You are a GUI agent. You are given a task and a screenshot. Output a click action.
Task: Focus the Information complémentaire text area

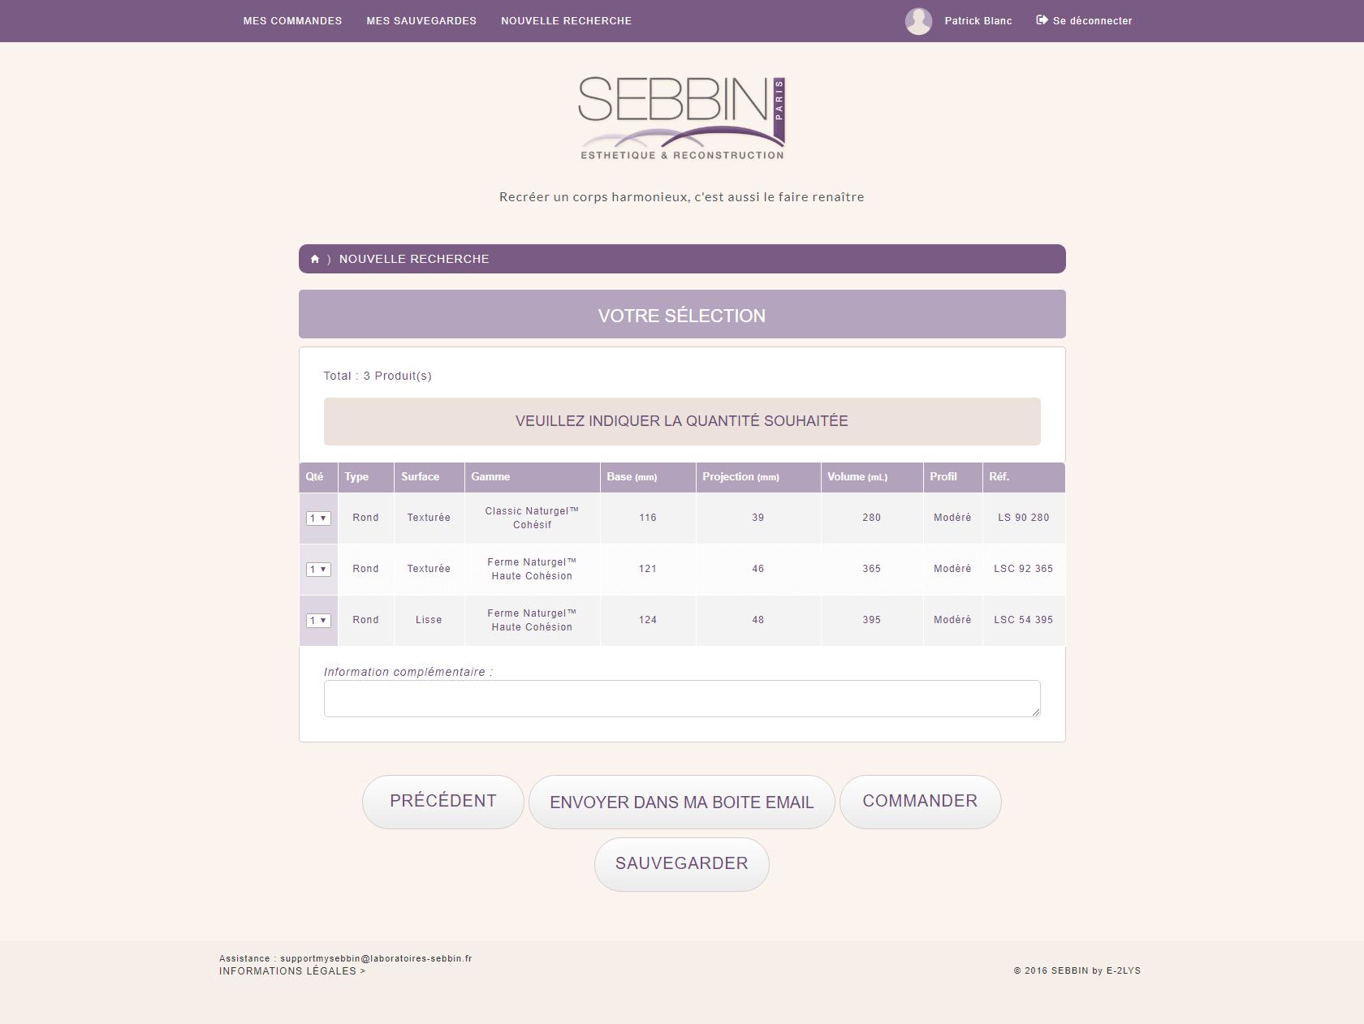click(x=682, y=699)
